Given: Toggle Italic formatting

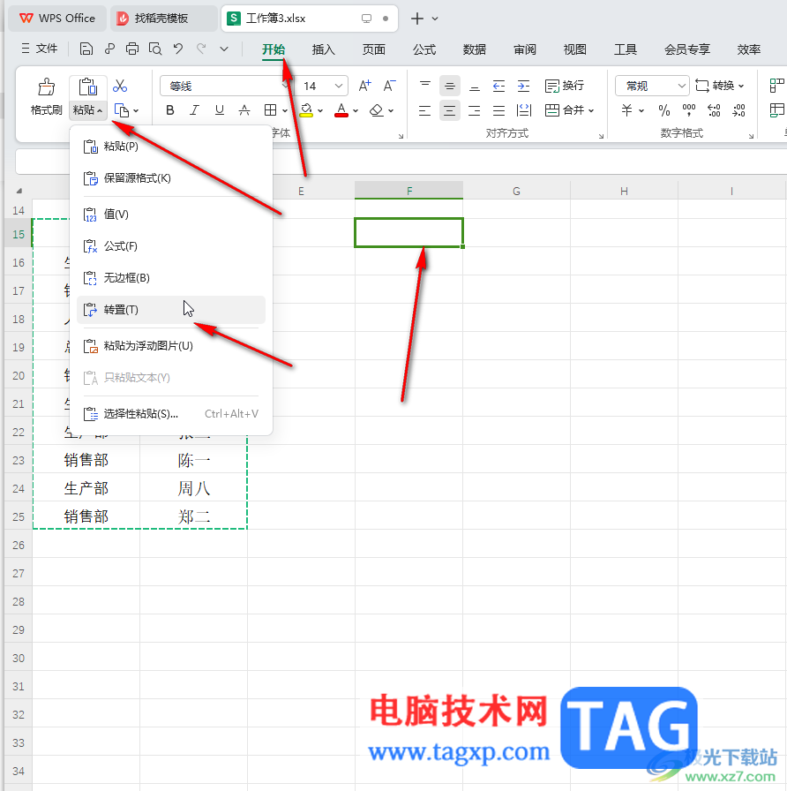Looking at the screenshot, I should coord(195,110).
